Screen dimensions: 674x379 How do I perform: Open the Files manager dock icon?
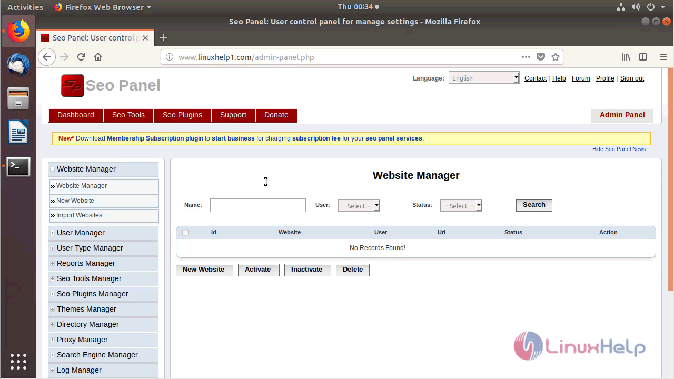click(x=18, y=98)
